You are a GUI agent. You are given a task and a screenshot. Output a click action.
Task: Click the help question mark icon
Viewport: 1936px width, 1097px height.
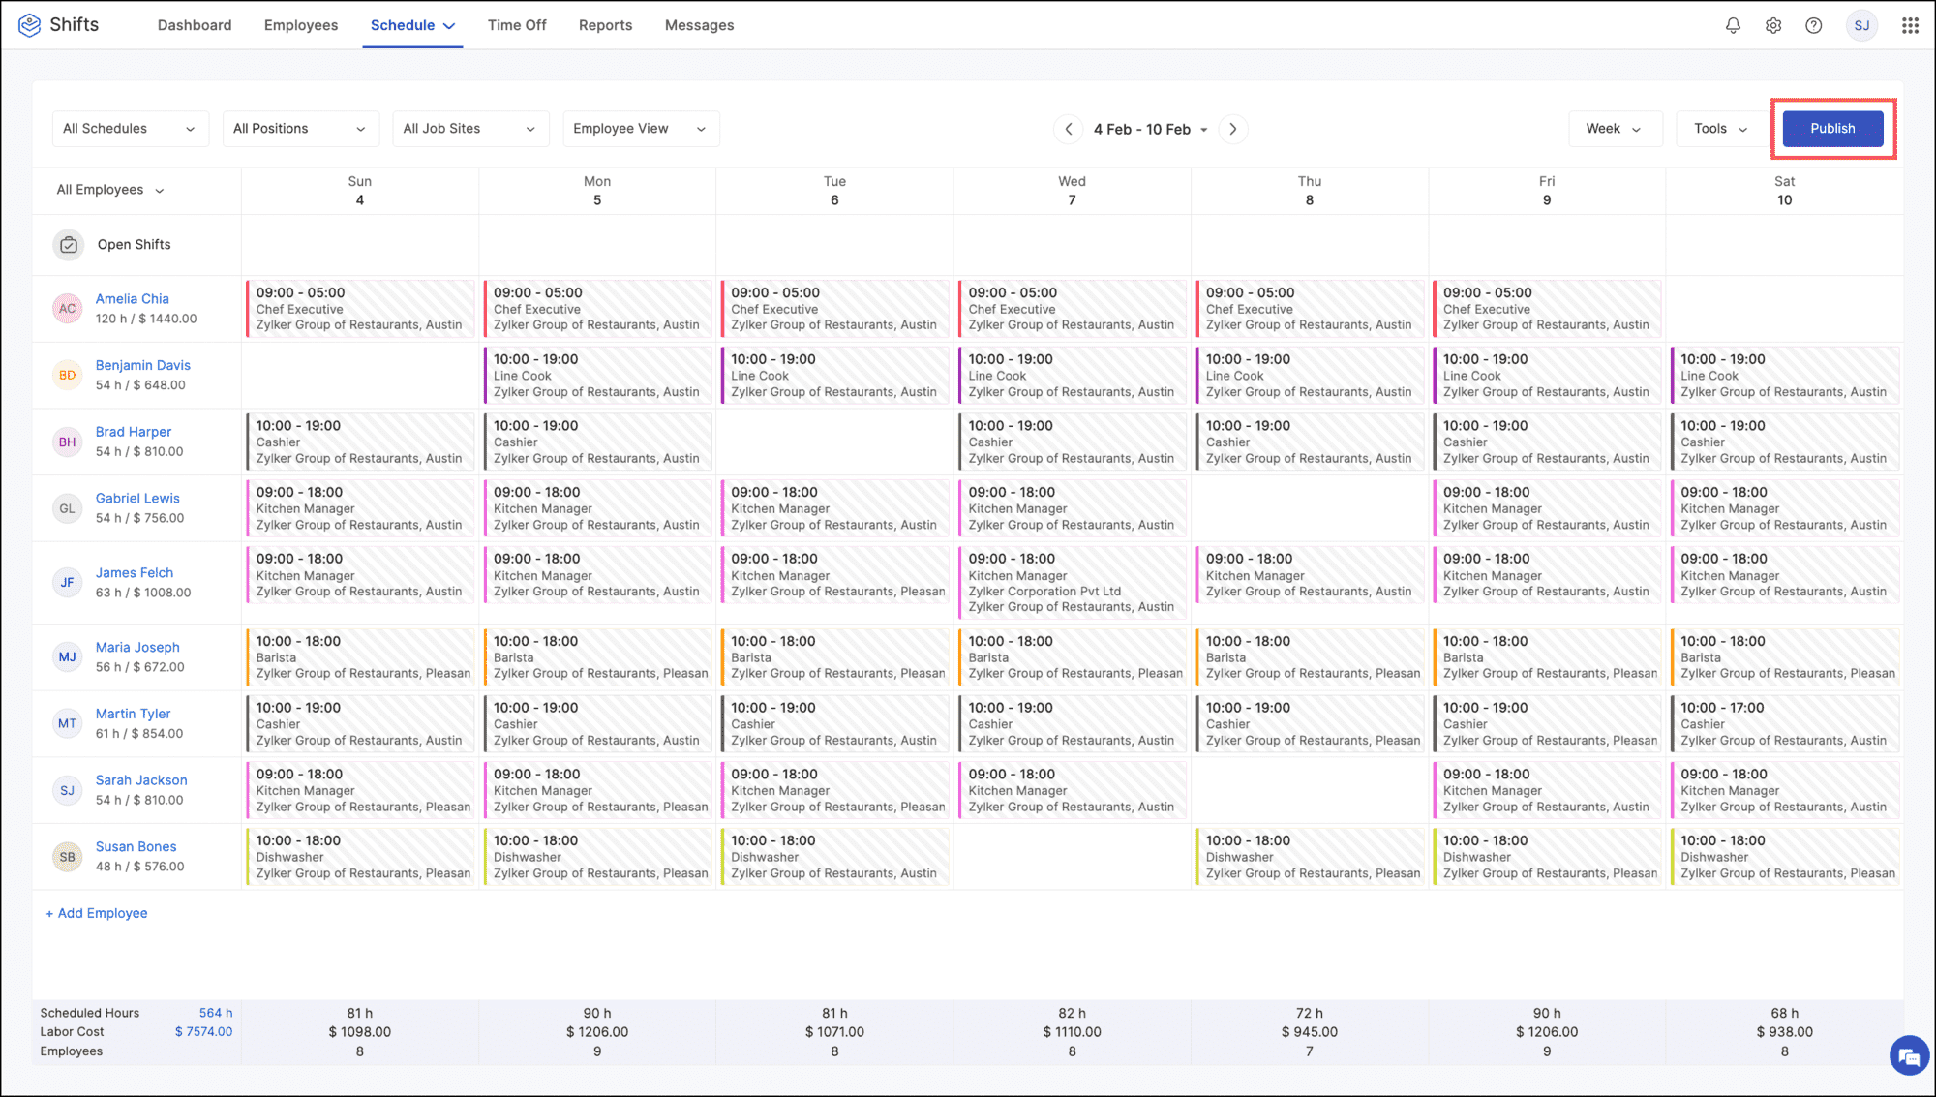1814,25
